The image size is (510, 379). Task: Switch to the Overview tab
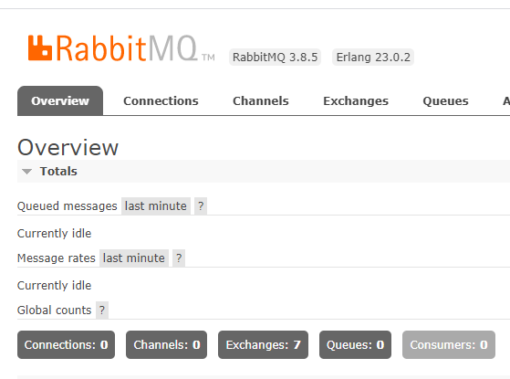tap(60, 101)
